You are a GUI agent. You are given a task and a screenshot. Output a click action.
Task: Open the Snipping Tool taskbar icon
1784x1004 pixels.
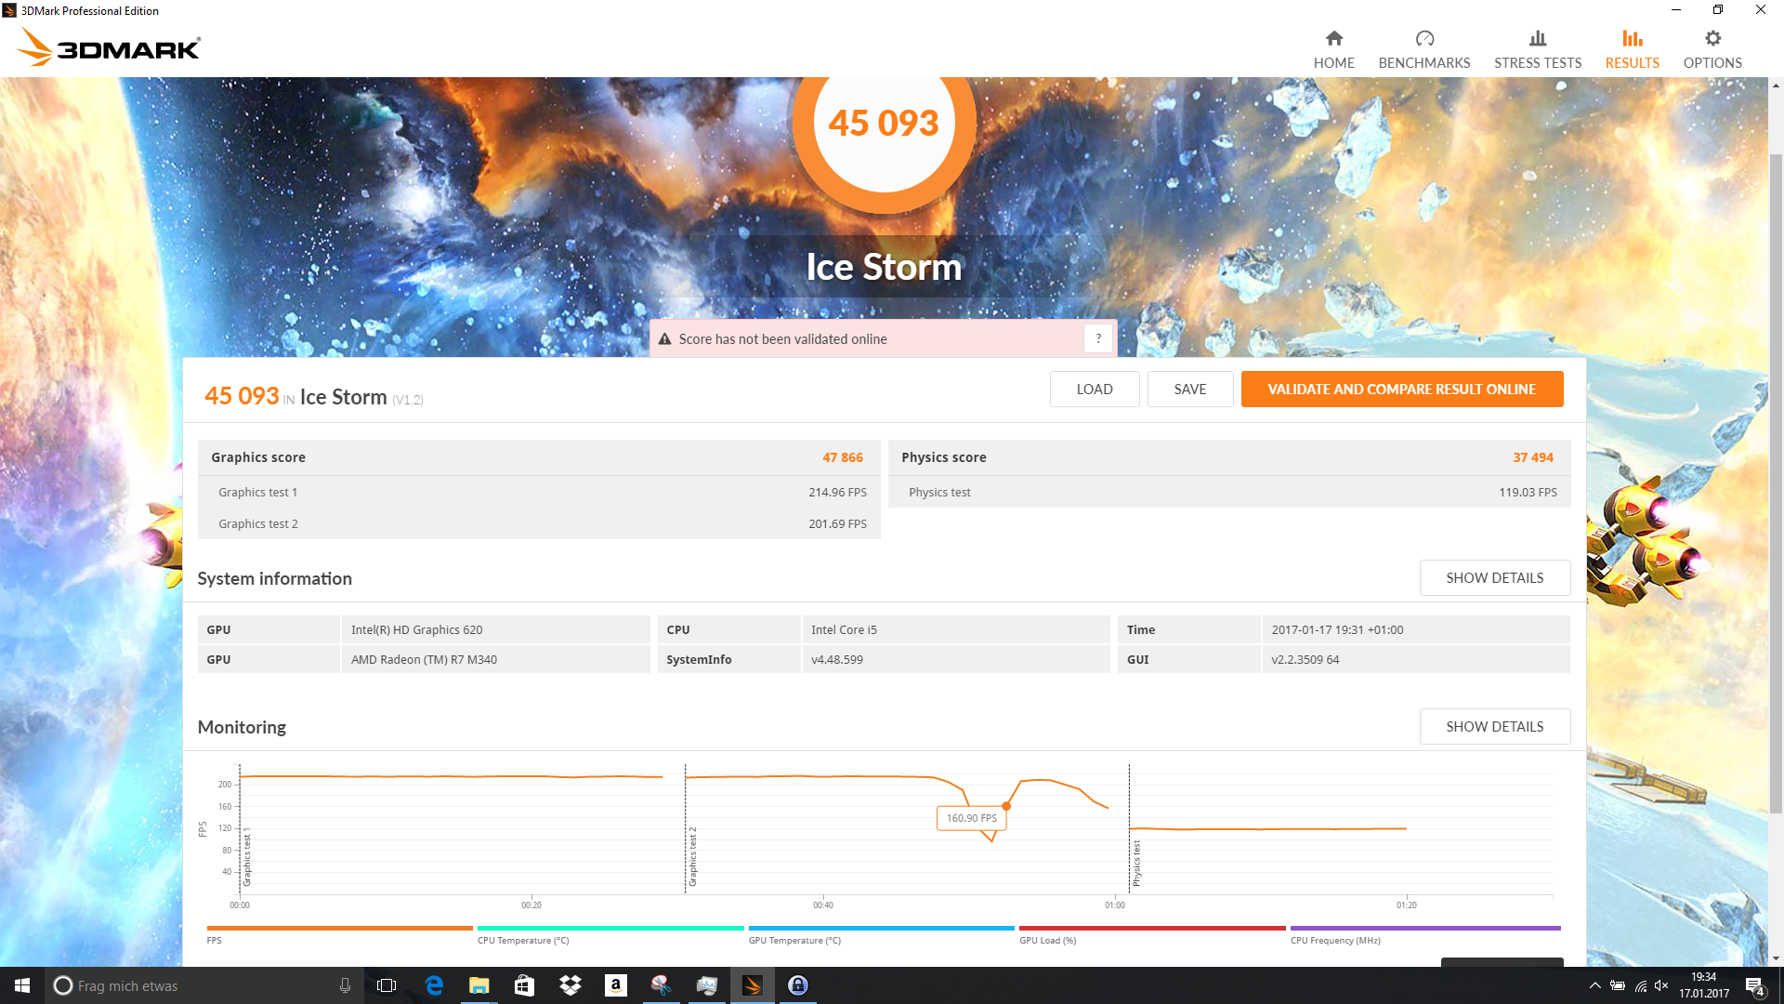click(x=661, y=985)
